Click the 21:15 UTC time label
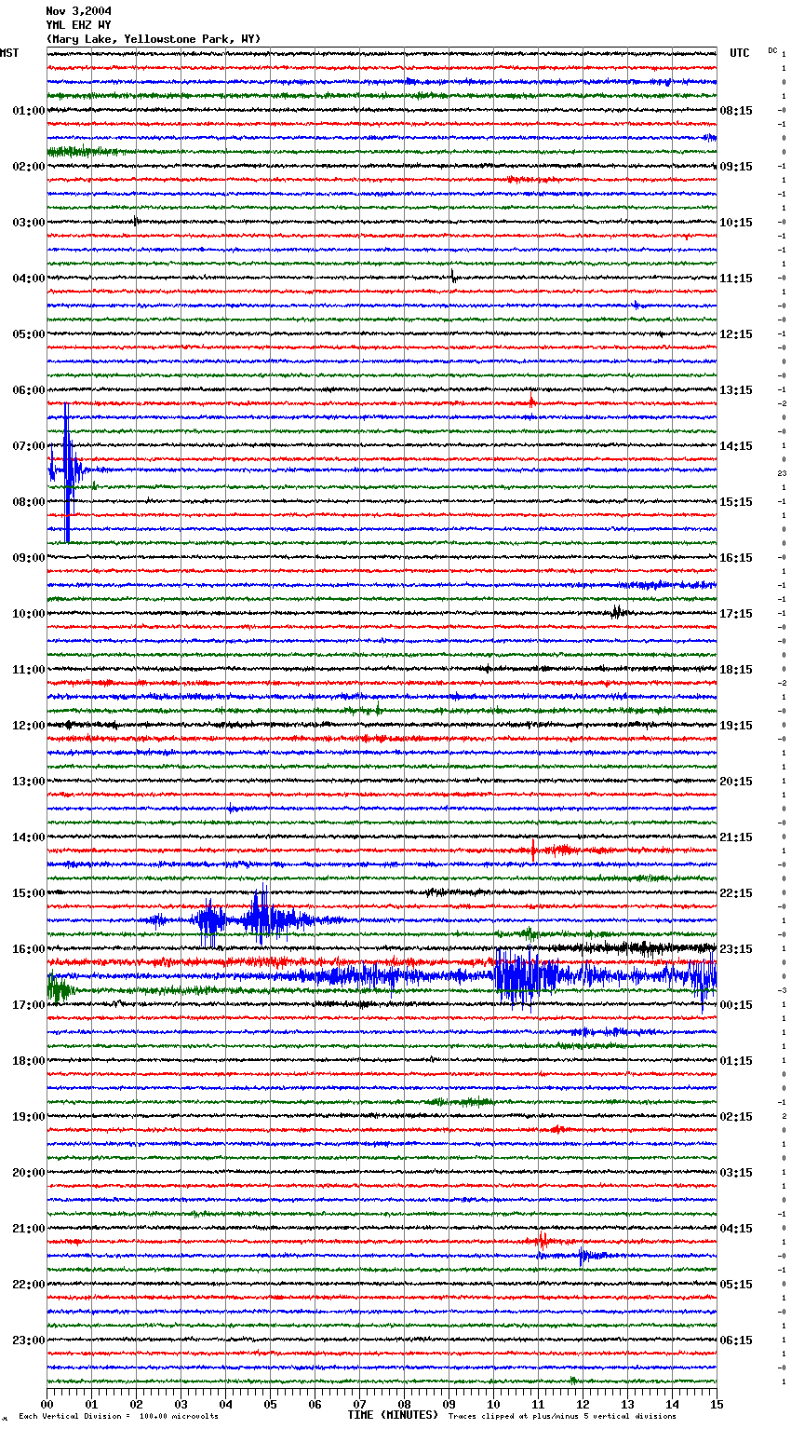The image size is (791, 1429). [x=736, y=837]
